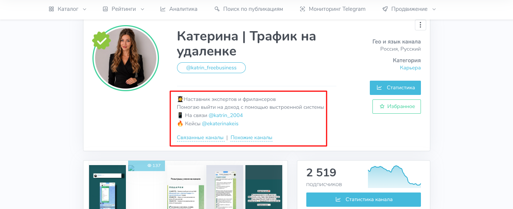Click the Статистика button
Image resolution: width=513 pixels, height=209 pixels.
[395, 88]
